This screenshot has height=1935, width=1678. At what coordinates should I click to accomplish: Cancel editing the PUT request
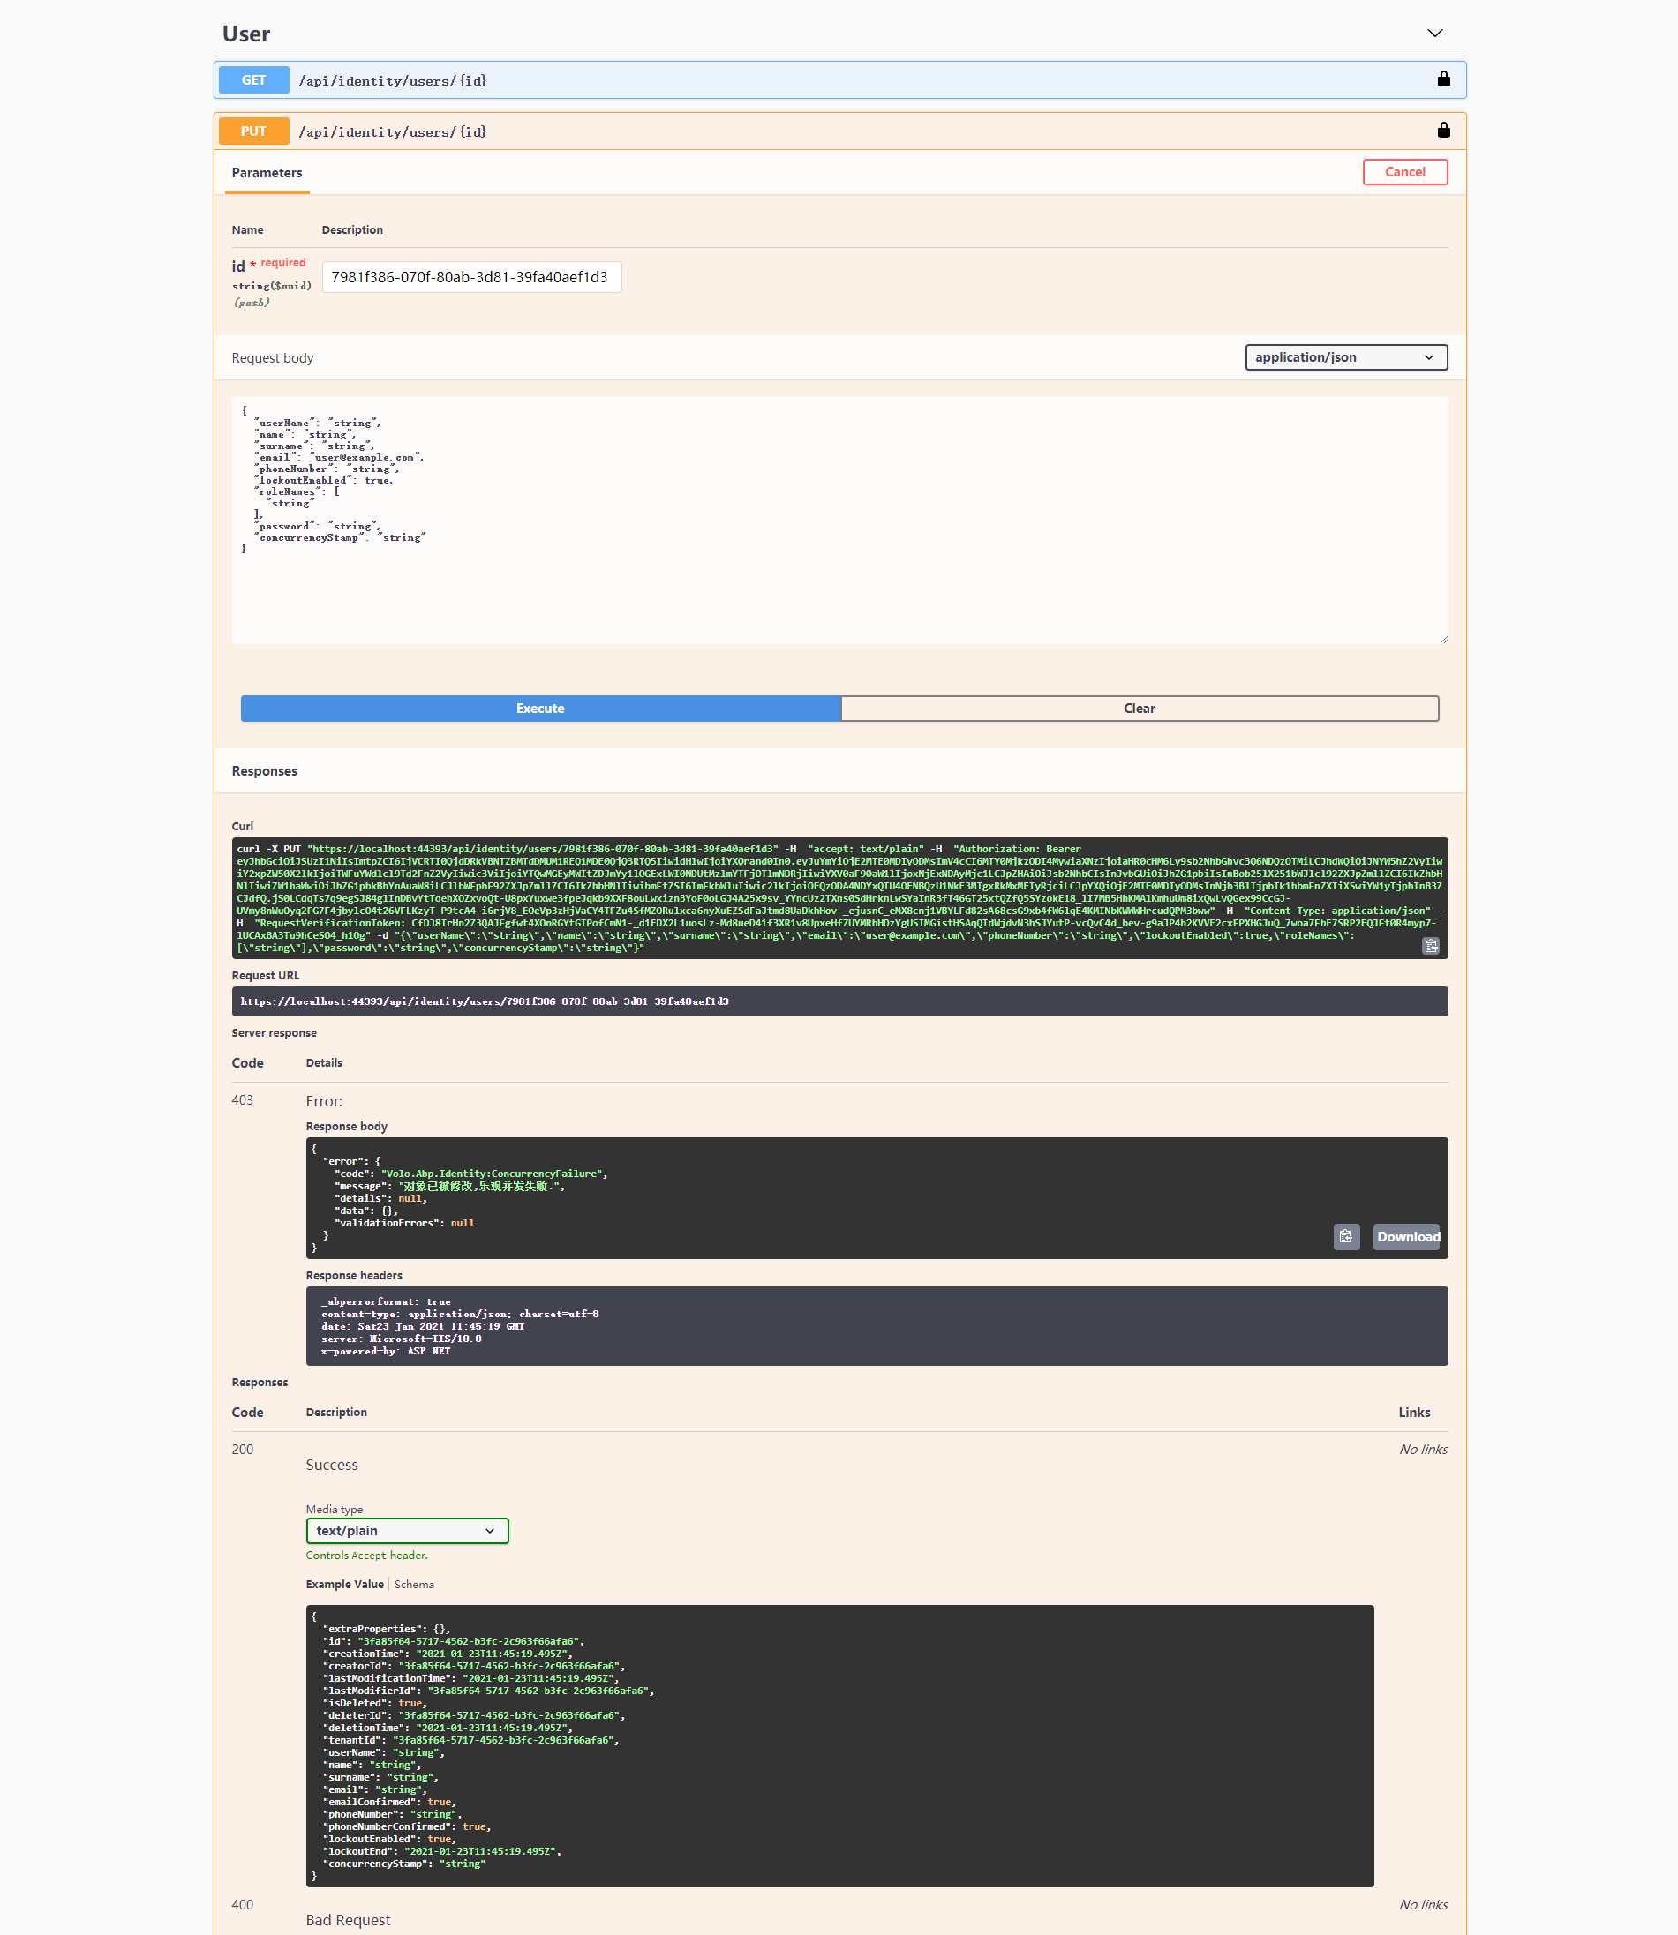(1404, 171)
